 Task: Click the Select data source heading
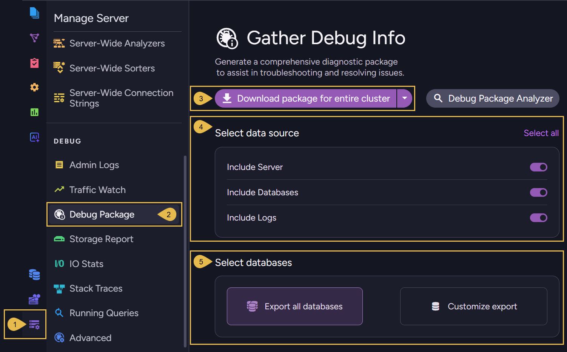click(257, 133)
